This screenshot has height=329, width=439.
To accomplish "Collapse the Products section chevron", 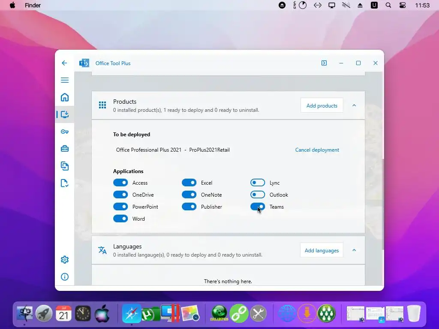I will coord(354,105).
